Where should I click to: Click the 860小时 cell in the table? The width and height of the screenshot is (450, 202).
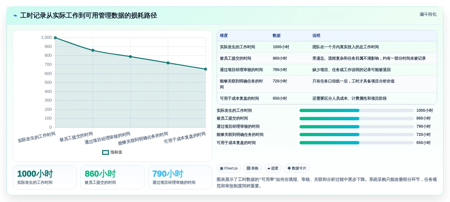point(280,58)
